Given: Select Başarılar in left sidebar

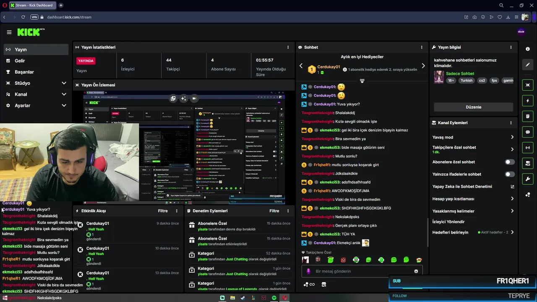Looking at the screenshot, I should click(36, 72).
